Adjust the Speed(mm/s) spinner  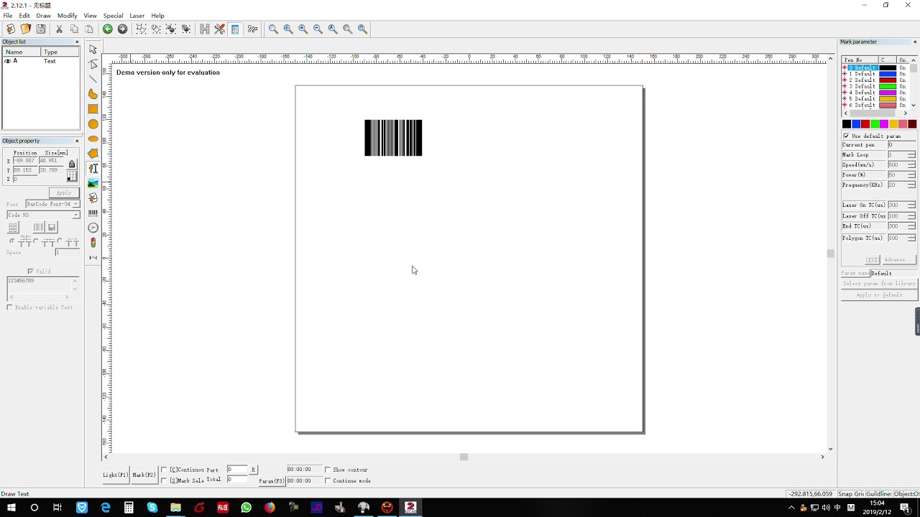coord(912,164)
